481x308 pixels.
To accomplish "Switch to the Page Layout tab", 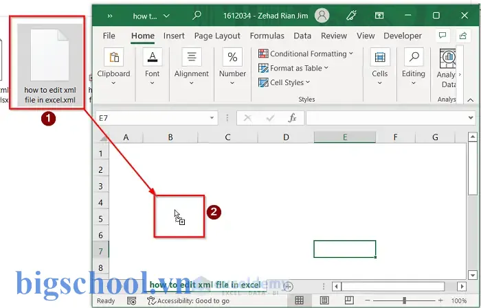I will (217, 36).
